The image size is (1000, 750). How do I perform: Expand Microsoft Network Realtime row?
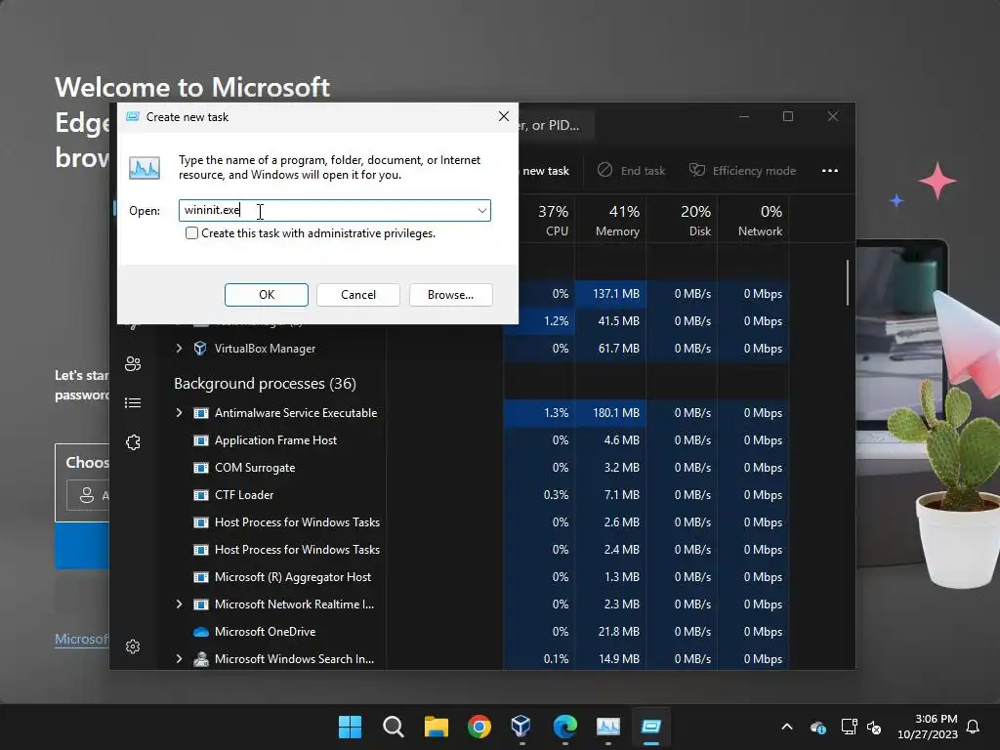tap(180, 604)
